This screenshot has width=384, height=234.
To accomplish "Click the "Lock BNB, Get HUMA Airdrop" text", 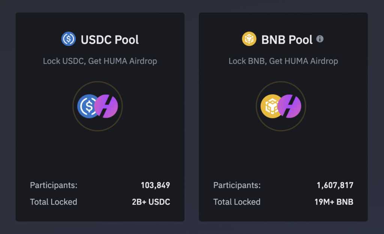I will pos(283,61).
